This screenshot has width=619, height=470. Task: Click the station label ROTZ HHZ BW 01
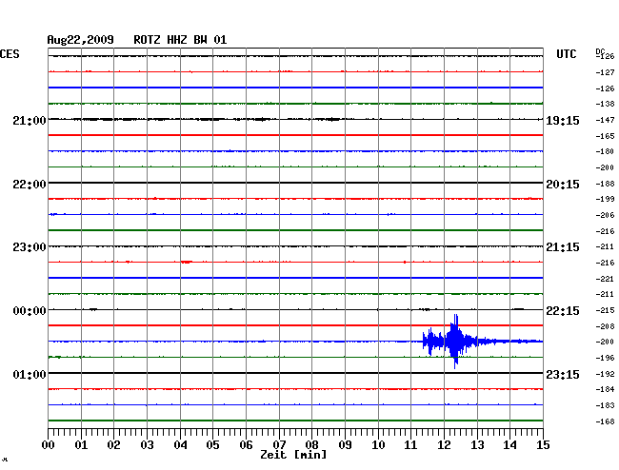180,40
